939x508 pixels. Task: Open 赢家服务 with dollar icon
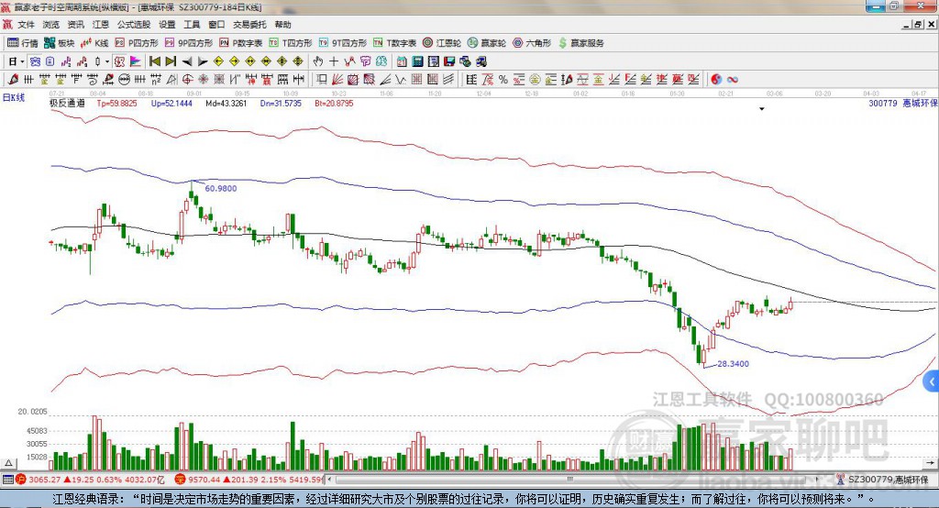(580, 43)
